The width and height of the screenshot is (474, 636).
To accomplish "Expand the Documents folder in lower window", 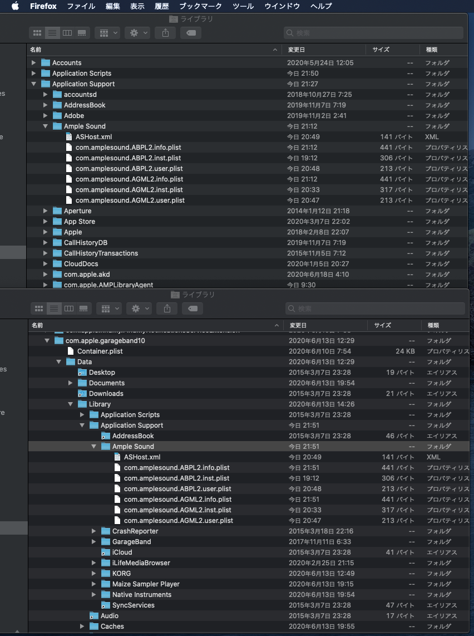I will [x=71, y=383].
